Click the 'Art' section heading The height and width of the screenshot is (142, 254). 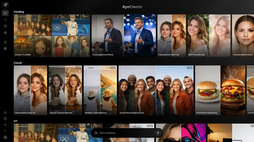pos(15,121)
